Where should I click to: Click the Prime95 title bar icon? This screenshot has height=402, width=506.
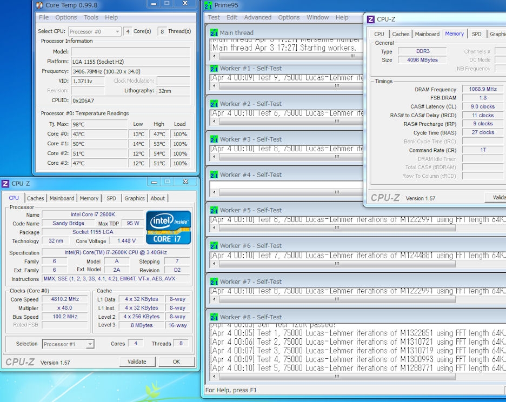[x=208, y=5]
